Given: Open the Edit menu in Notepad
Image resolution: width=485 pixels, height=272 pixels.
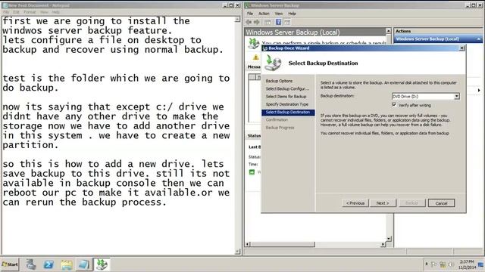Looking at the screenshot, I should pyautogui.click(x=16, y=12).
